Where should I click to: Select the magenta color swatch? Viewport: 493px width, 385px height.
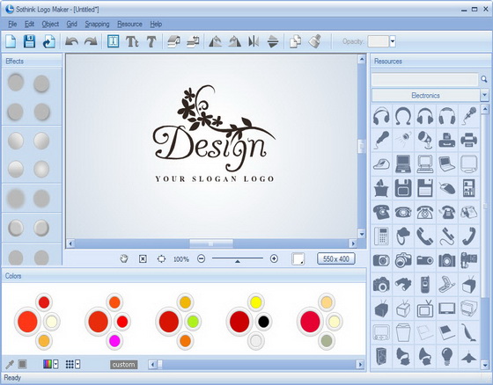[114, 341]
